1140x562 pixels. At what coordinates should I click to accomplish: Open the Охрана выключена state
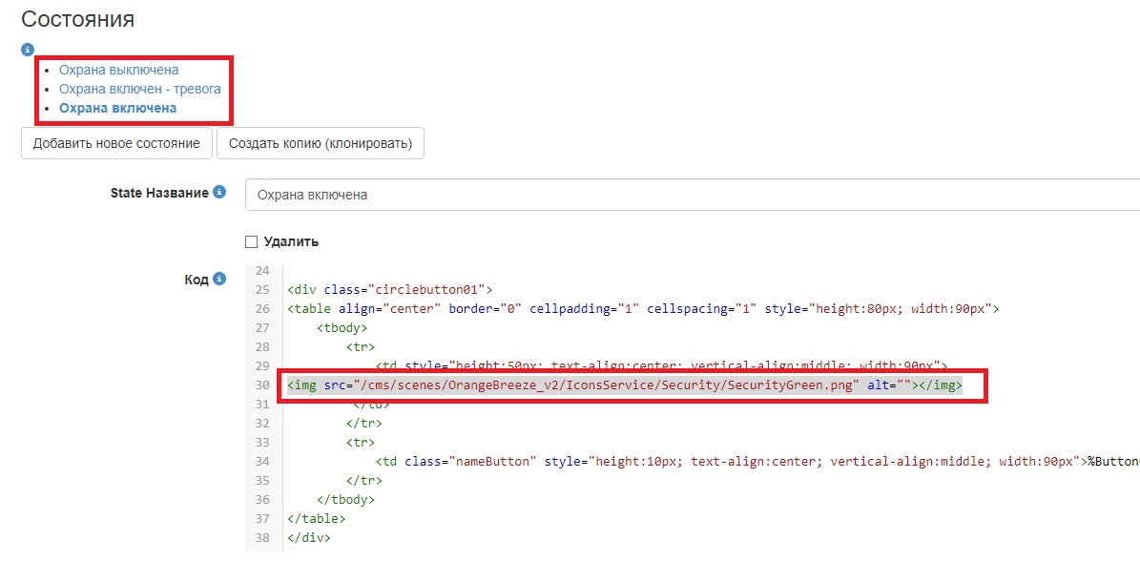118,70
